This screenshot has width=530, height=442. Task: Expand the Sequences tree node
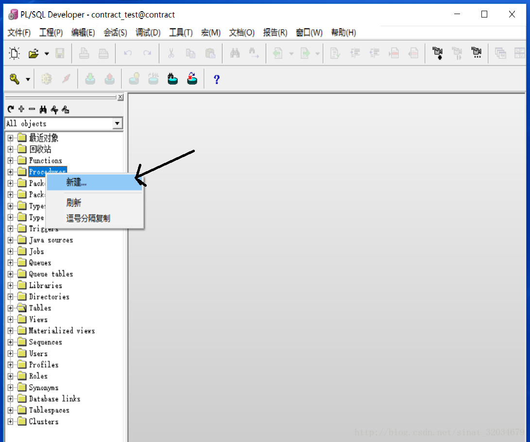(11, 342)
